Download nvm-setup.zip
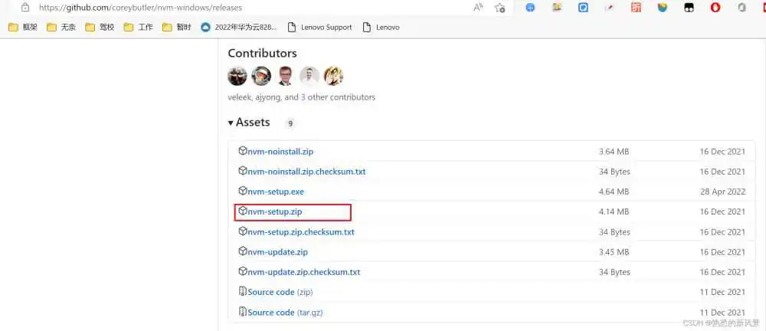The width and height of the screenshot is (766, 331). click(276, 211)
